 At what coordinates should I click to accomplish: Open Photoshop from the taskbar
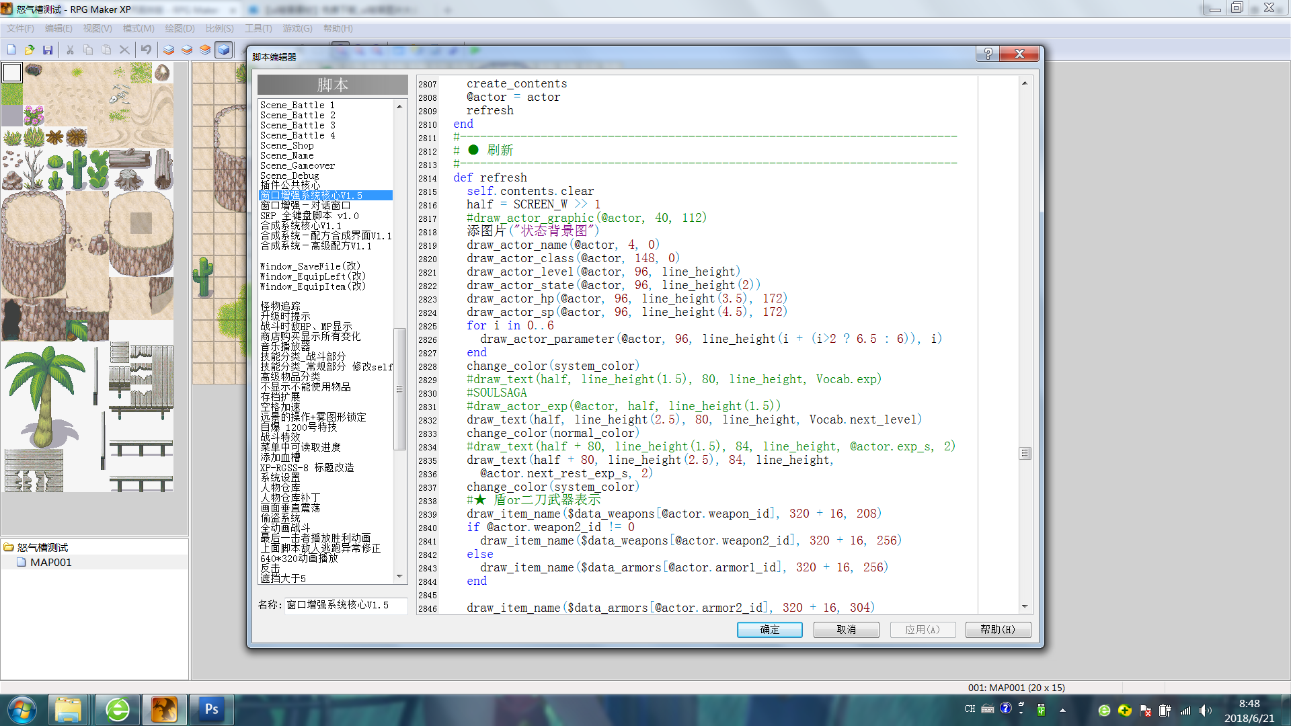211,709
